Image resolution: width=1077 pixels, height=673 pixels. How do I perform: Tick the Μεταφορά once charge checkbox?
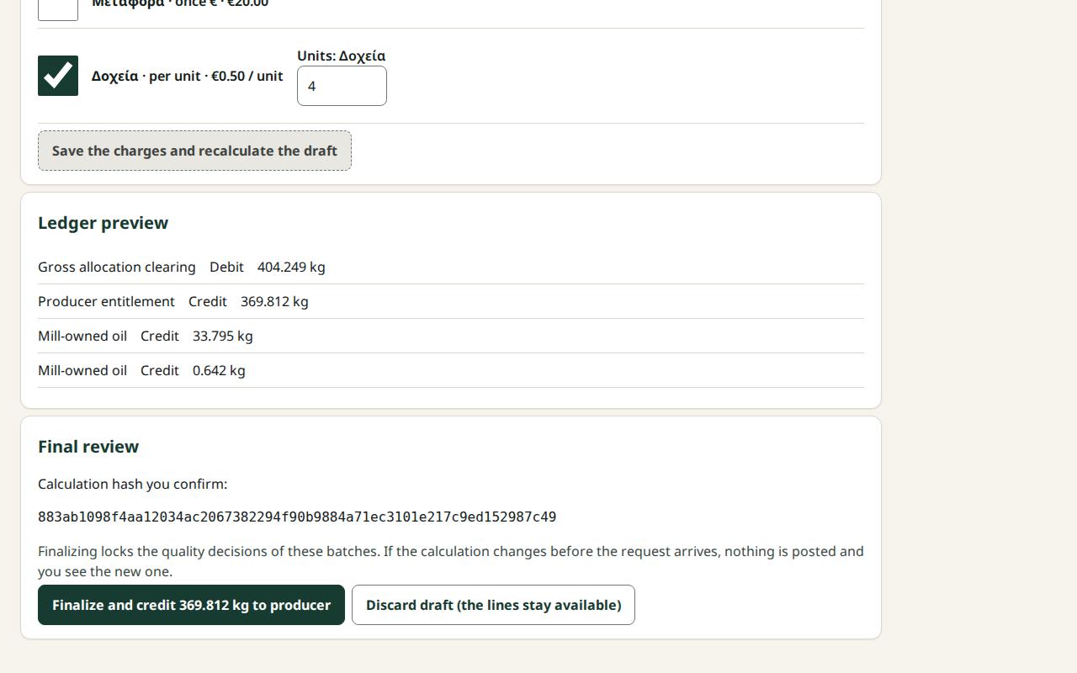58,8
